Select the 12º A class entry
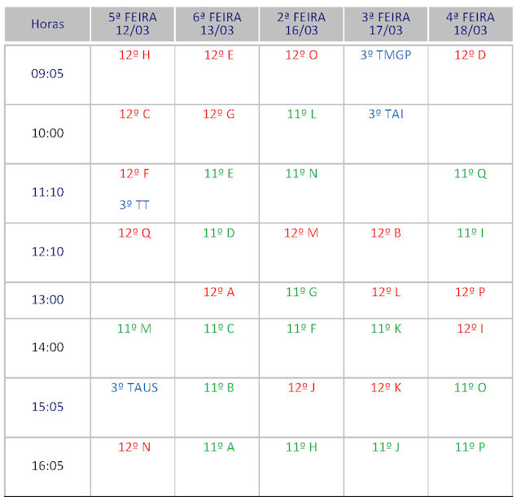This screenshot has width=521, height=497. pyautogui.click(x=218, y=292)
